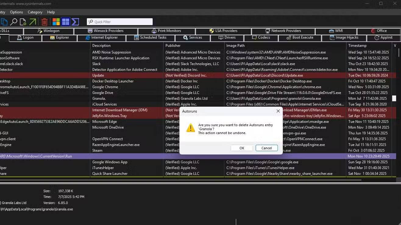This screenshot has height=225, width=401.
Task: Switch to the Winsock Providers tab
Action: coord(105,31)
